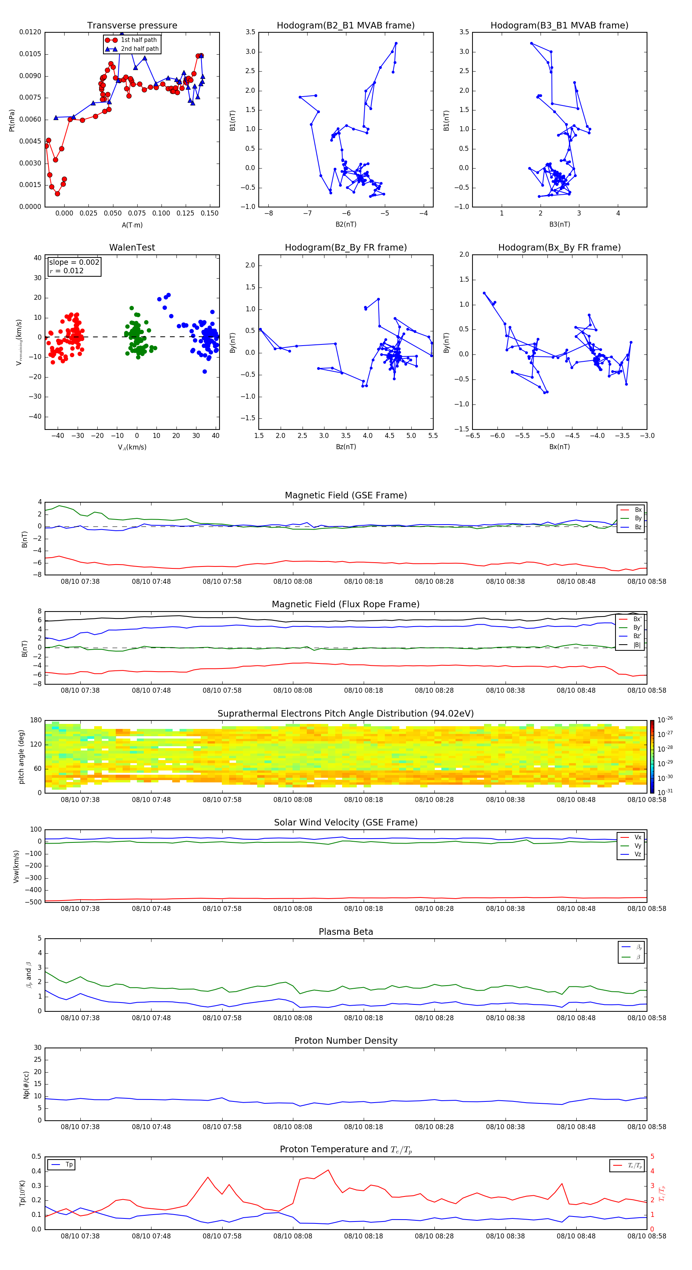692x1270 pixels.
Task: Click the 'Hodogram(B2_B1 MVAB frame)' title
Action: pyautogui.click(x=346, y=26)
